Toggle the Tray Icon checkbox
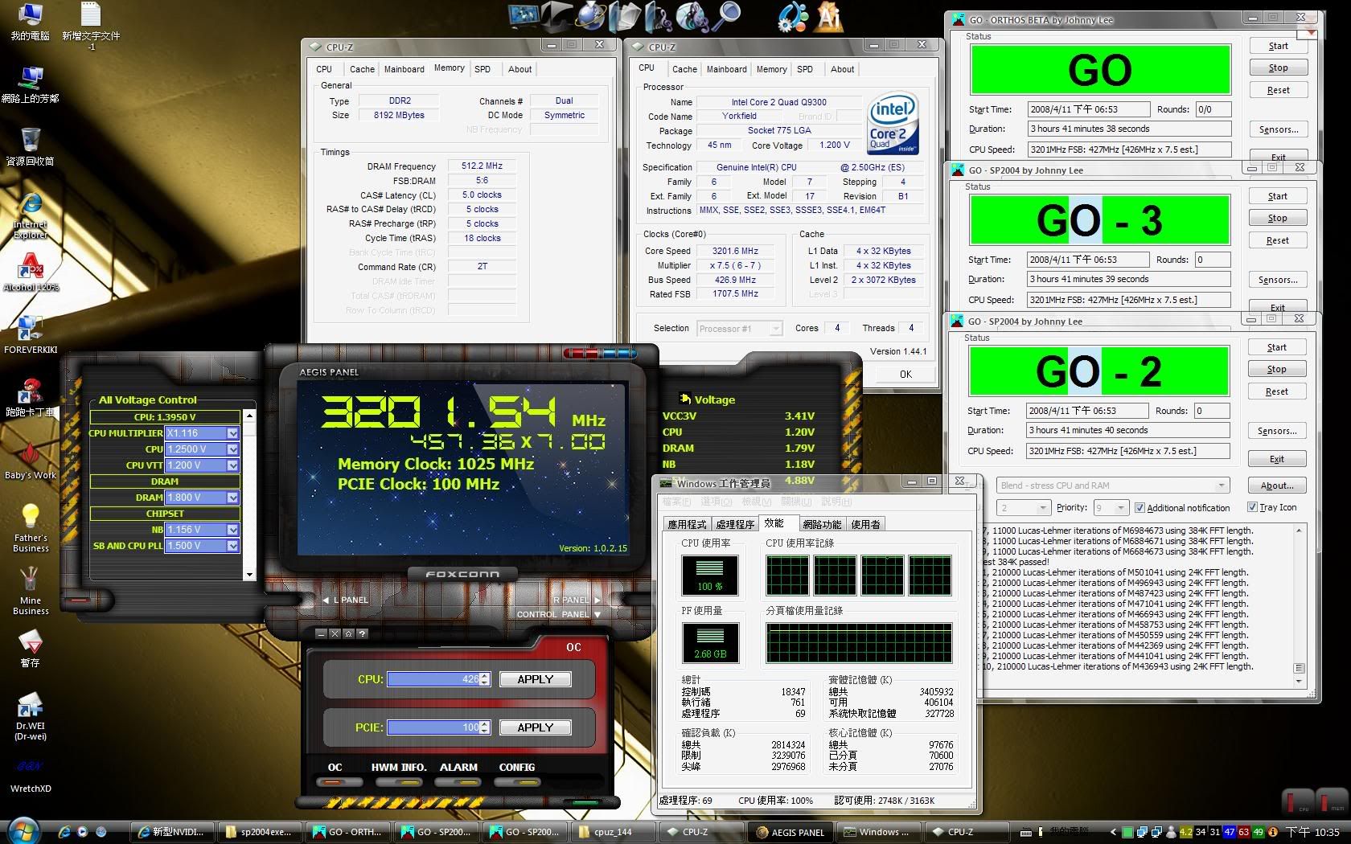 1252,507
